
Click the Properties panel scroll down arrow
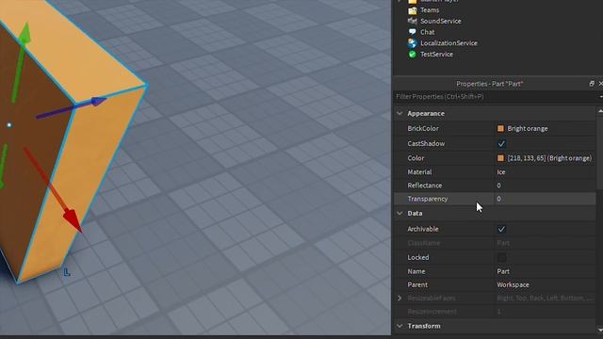pos(600,330)
